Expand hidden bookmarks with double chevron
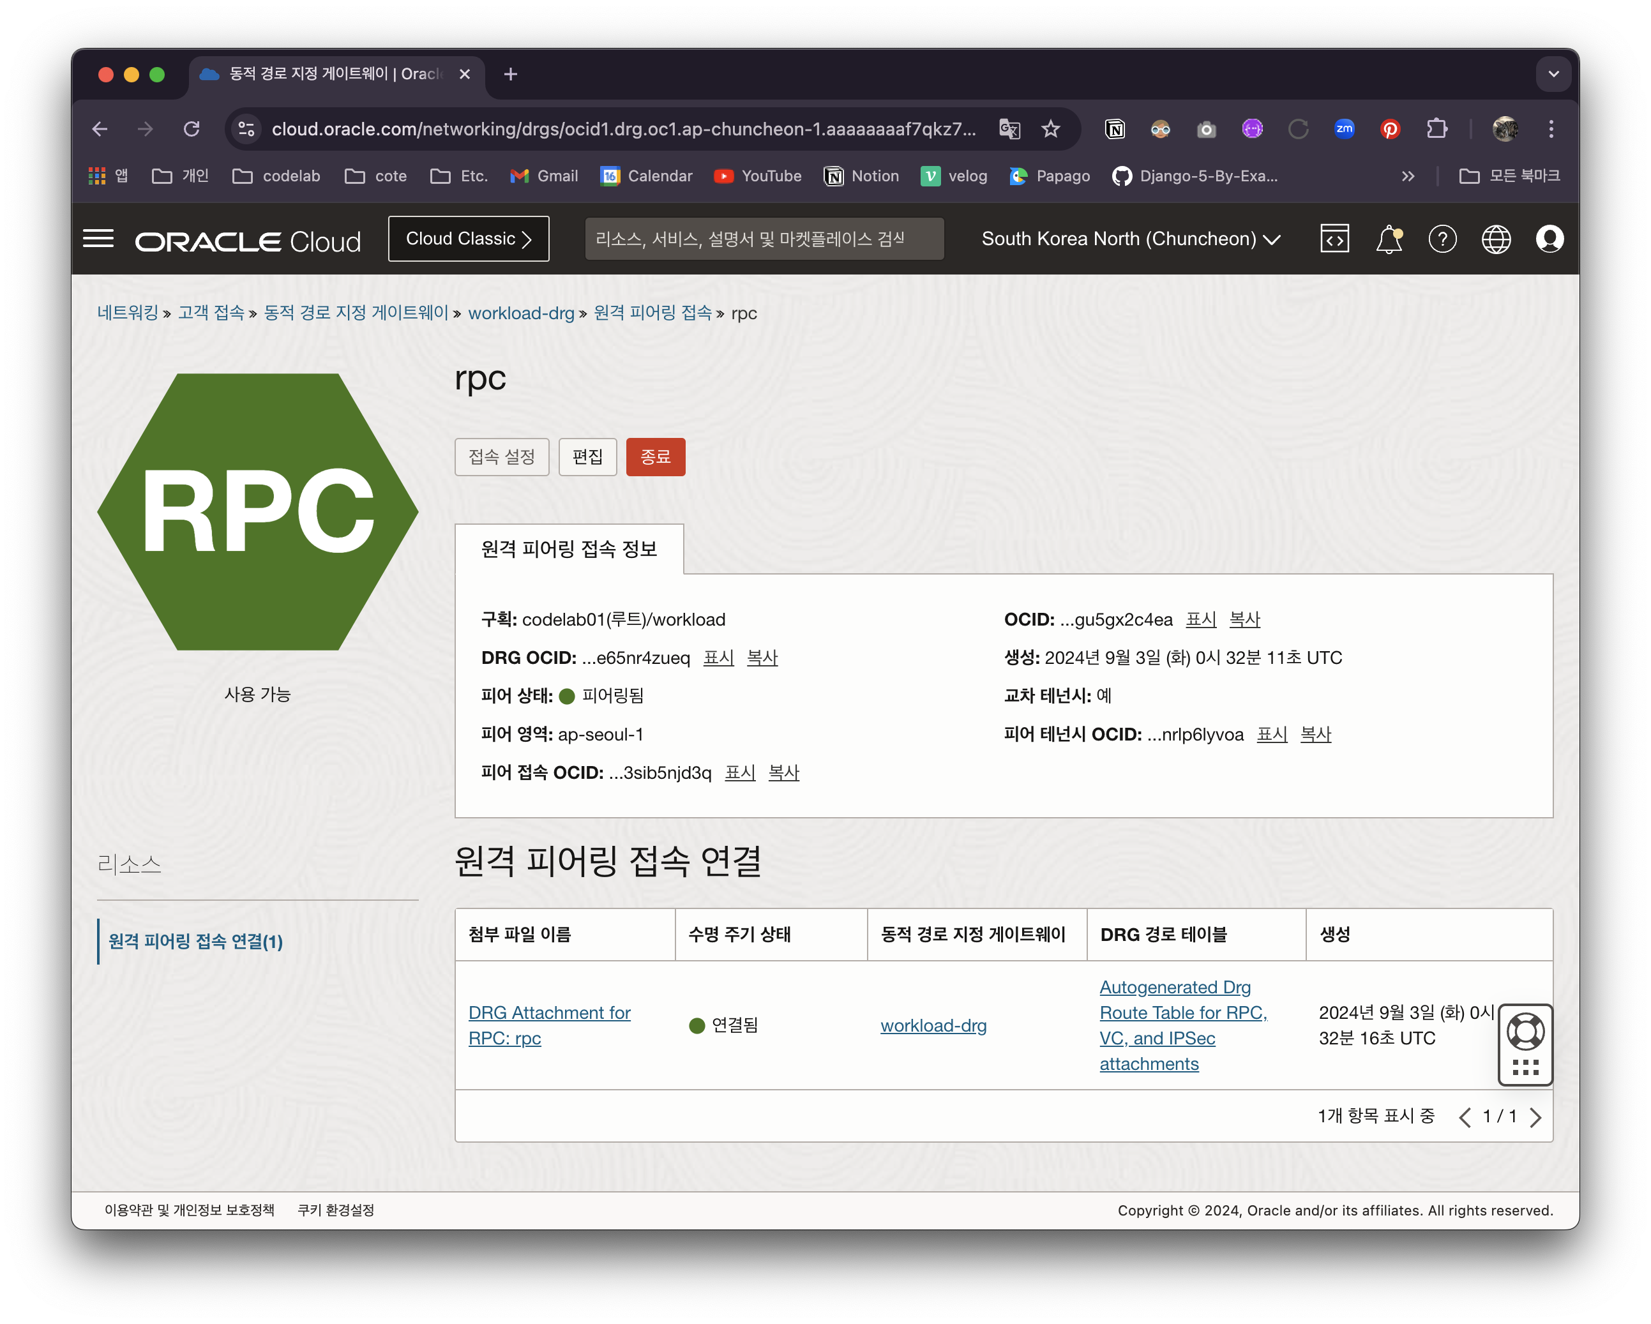 [x=1408, y=176]
